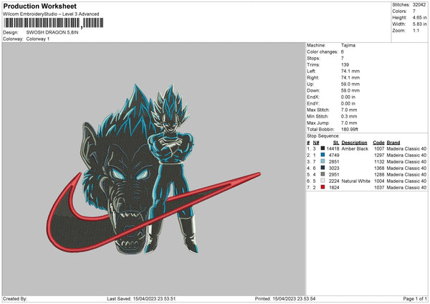Screen dimensions: 430x304
Task: Click the Width value 5.83 in
Action: [419, 24]
